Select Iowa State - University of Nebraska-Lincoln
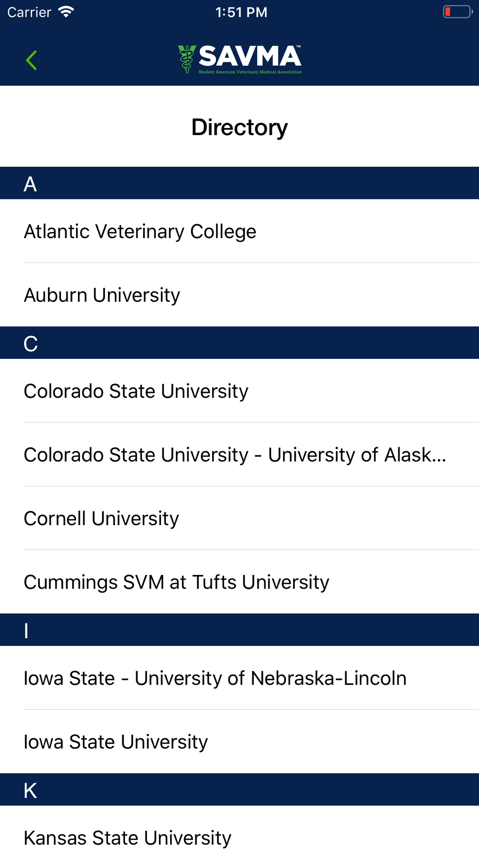 (239, 678)
